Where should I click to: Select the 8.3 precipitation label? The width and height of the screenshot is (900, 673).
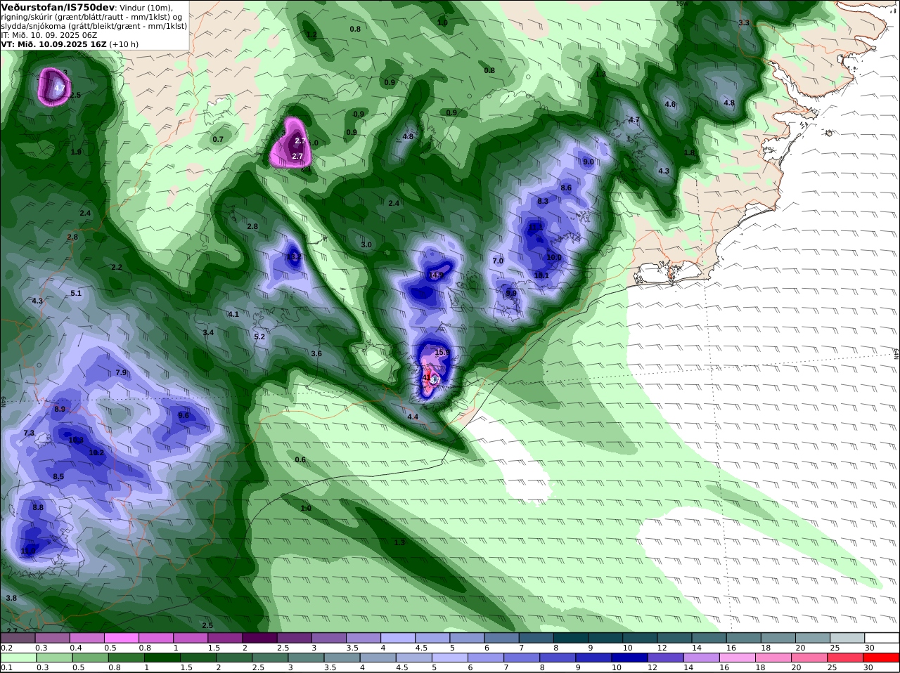click(543, 201)
